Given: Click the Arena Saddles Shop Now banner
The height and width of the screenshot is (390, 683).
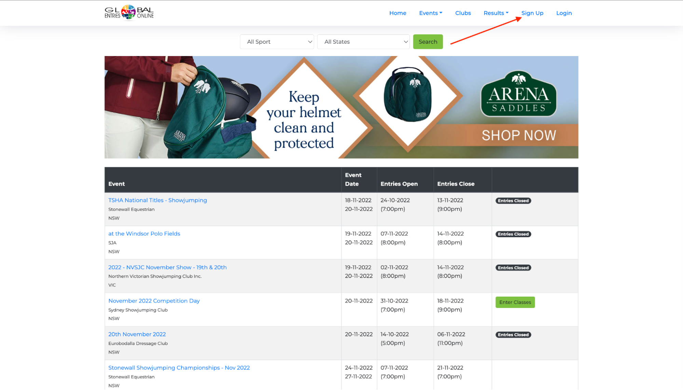Looking at the screenshot, I should (x=518, y=135).
